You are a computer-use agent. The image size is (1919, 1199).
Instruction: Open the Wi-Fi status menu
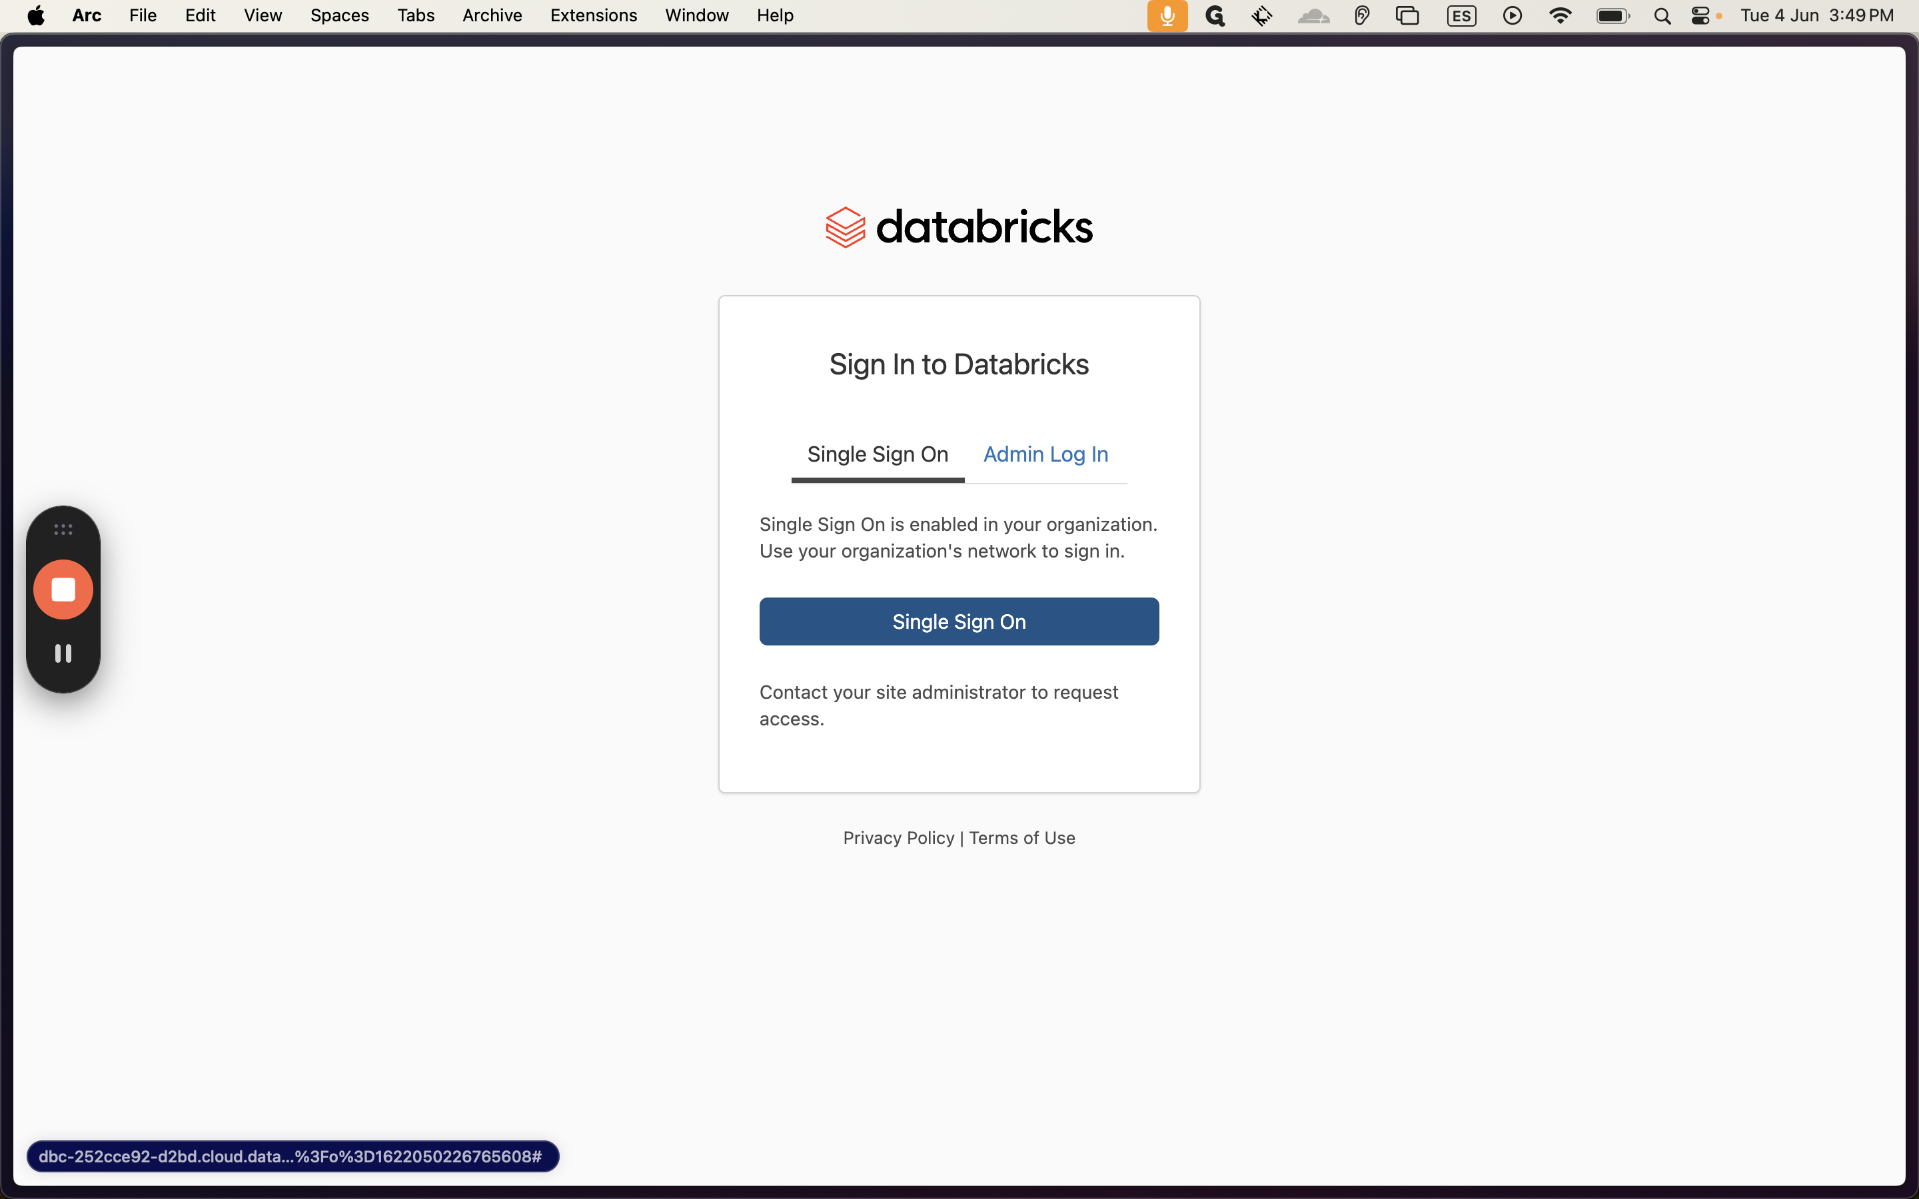[1560, 15]
